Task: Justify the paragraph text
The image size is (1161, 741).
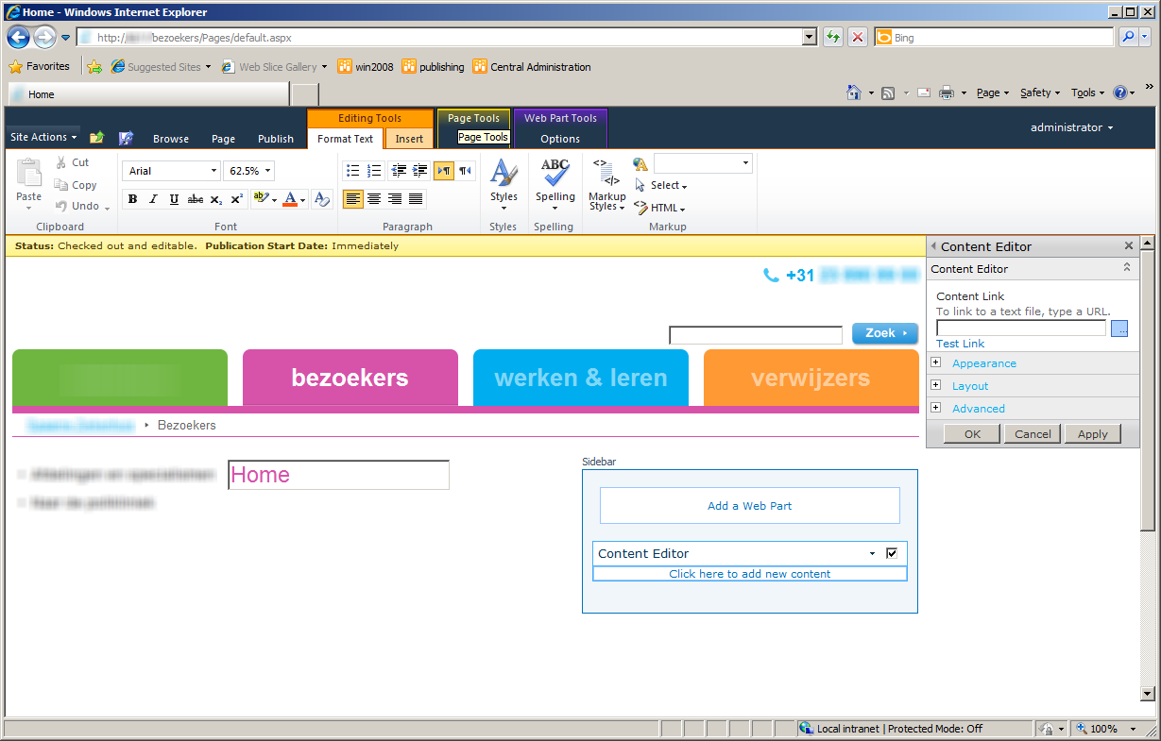Action: [416, 199]
